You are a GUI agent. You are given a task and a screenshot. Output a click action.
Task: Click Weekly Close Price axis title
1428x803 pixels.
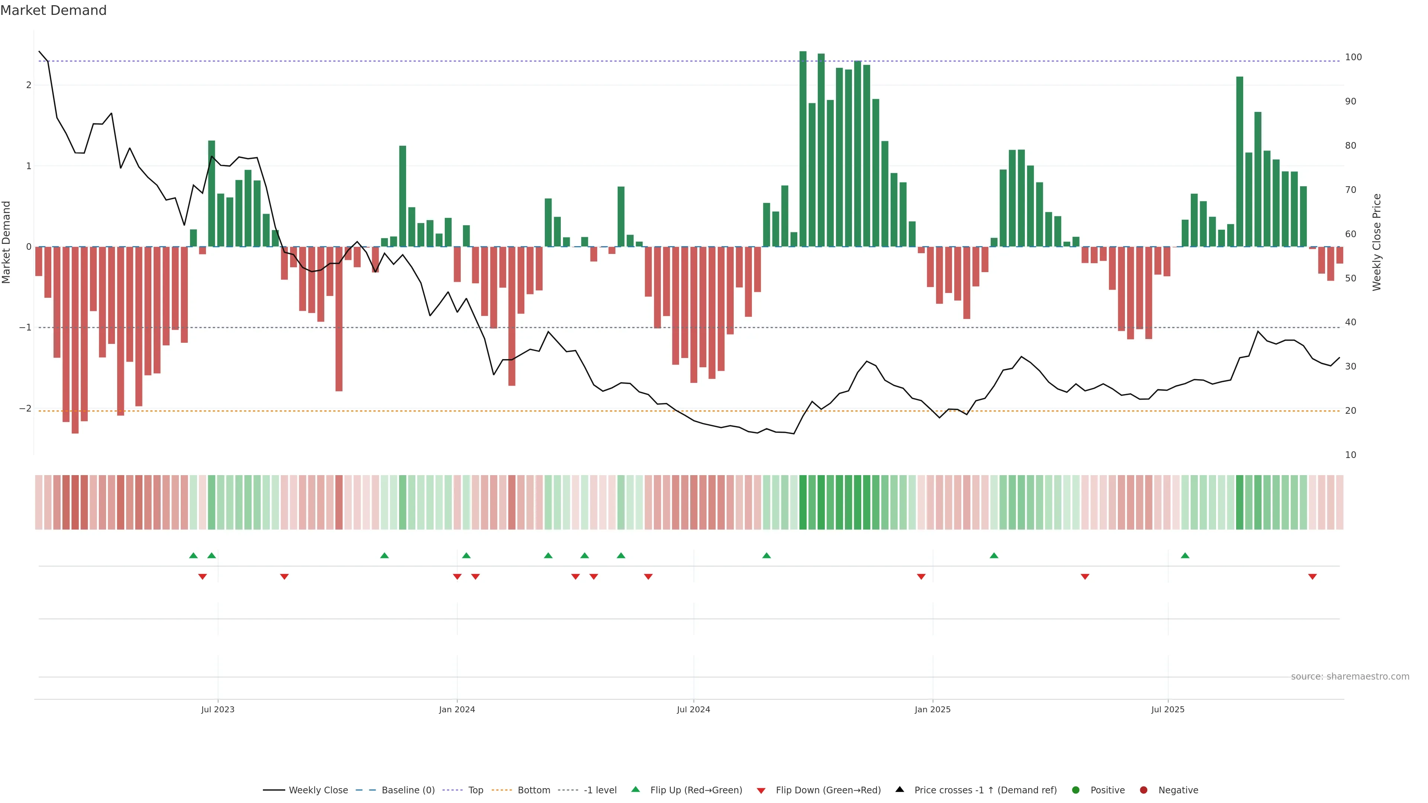(1377, 242)
